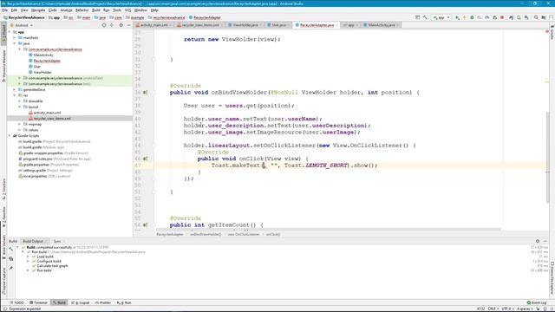Expand the Load build node

tap(28, 257)
